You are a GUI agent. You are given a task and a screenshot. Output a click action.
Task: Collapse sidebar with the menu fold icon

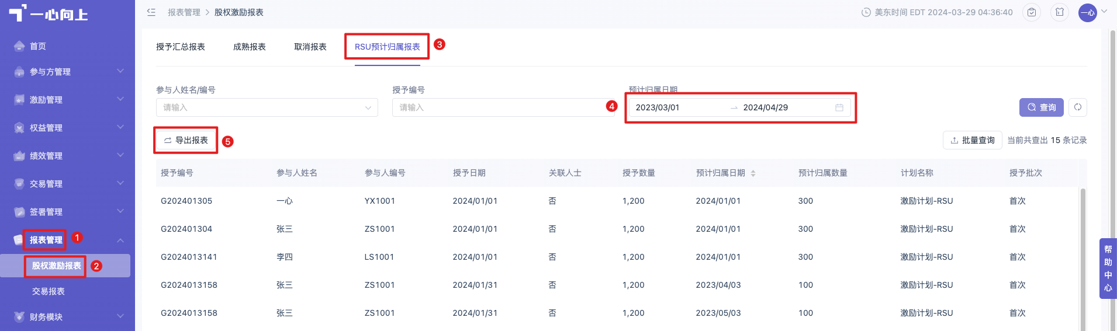coord(151,12)
